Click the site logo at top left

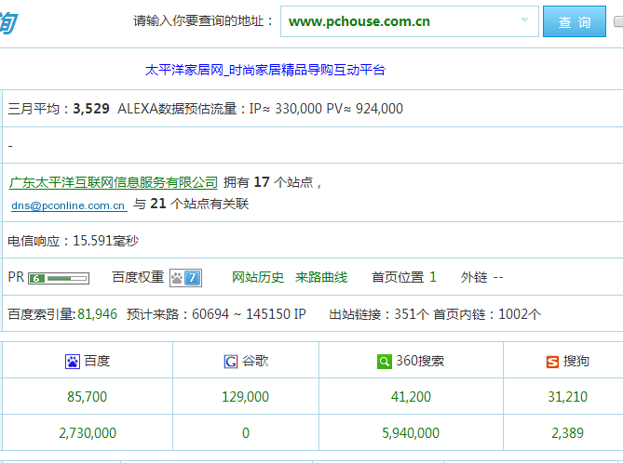(x=7, y=22)
